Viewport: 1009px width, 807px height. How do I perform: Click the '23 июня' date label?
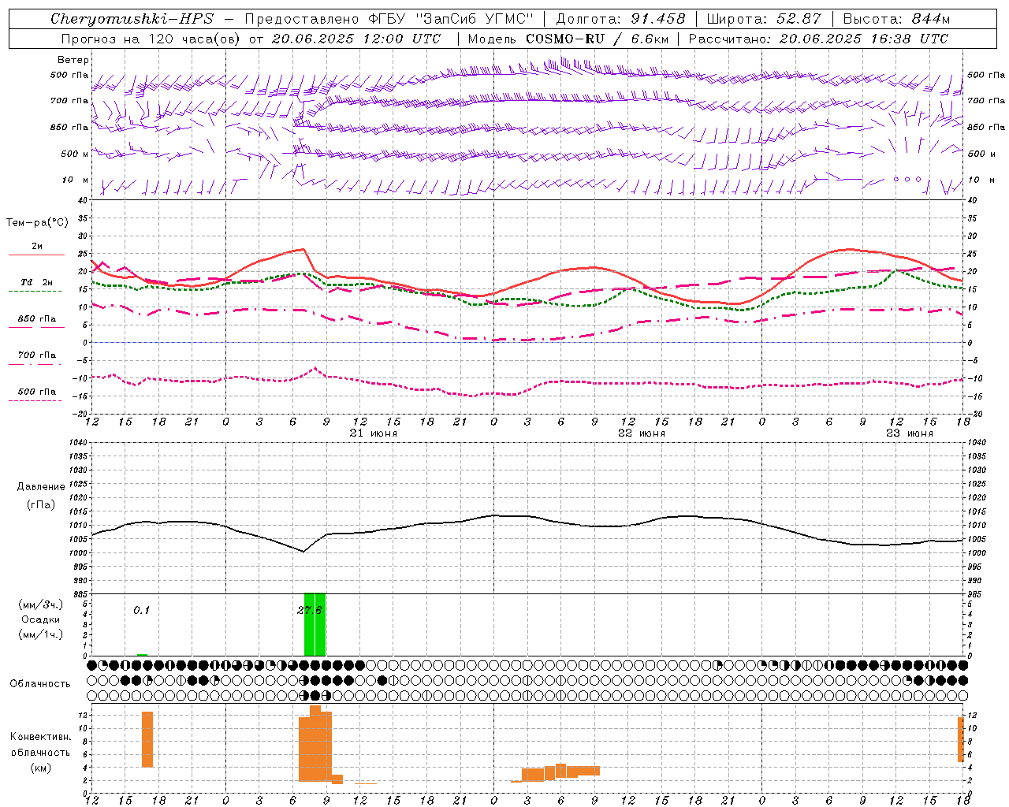click(909, 433)
